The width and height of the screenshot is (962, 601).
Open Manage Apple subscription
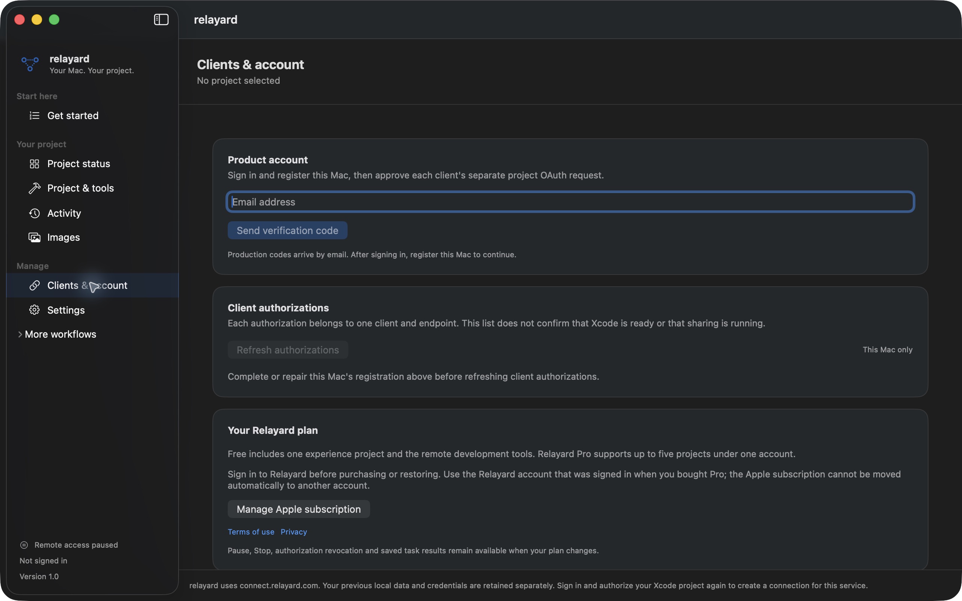tap(298, 509)
